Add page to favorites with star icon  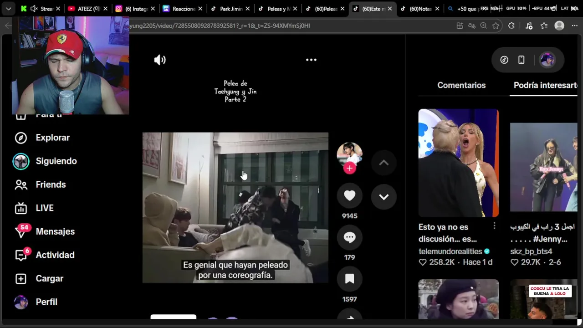point(496,26)
